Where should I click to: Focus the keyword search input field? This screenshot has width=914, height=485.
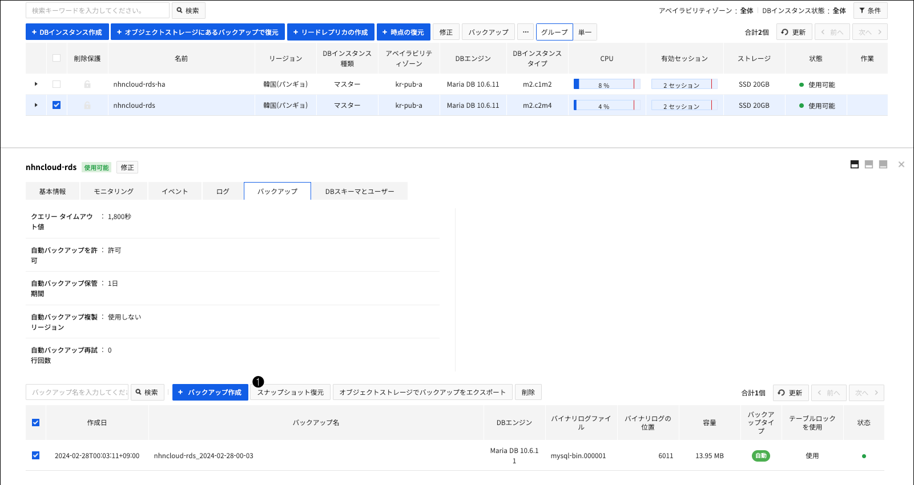point(98,10)
